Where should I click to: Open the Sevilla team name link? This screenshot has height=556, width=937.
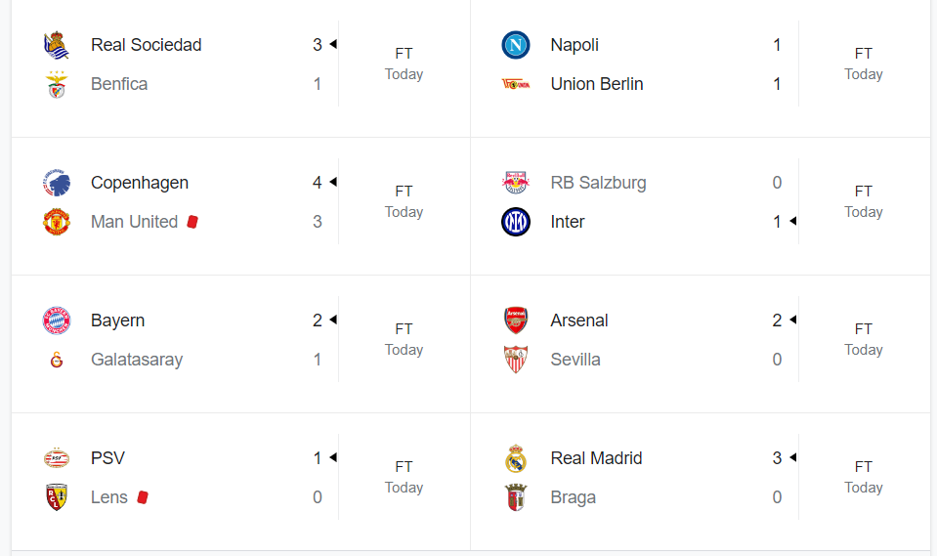[x=575, y=360]
